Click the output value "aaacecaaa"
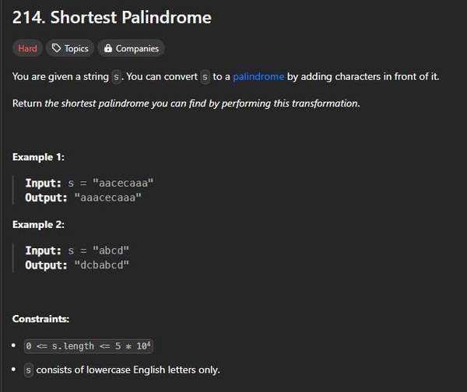 pyautogui.click(x=113, y=198)
